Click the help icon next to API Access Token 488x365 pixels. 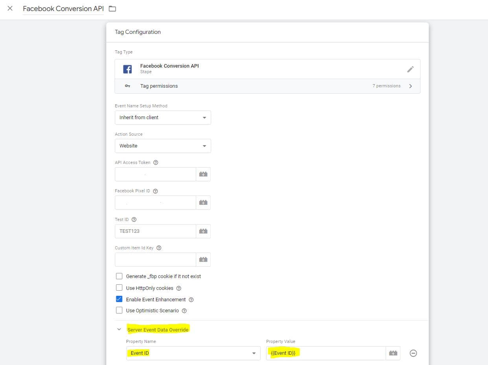(155, 162)
